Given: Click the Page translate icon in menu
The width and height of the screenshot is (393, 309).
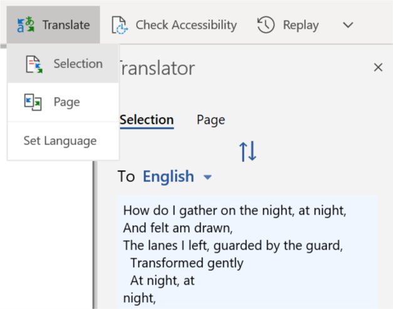Looking at the screenshot, I should coord(33,102).
